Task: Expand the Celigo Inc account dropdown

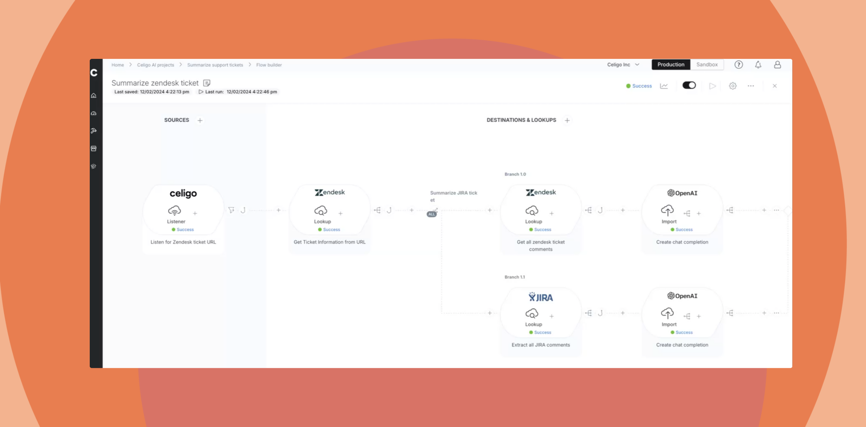Action: 623,65
